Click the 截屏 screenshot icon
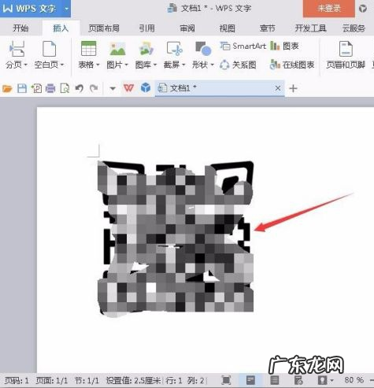374x388 pixels. click(x=175, y=49)
